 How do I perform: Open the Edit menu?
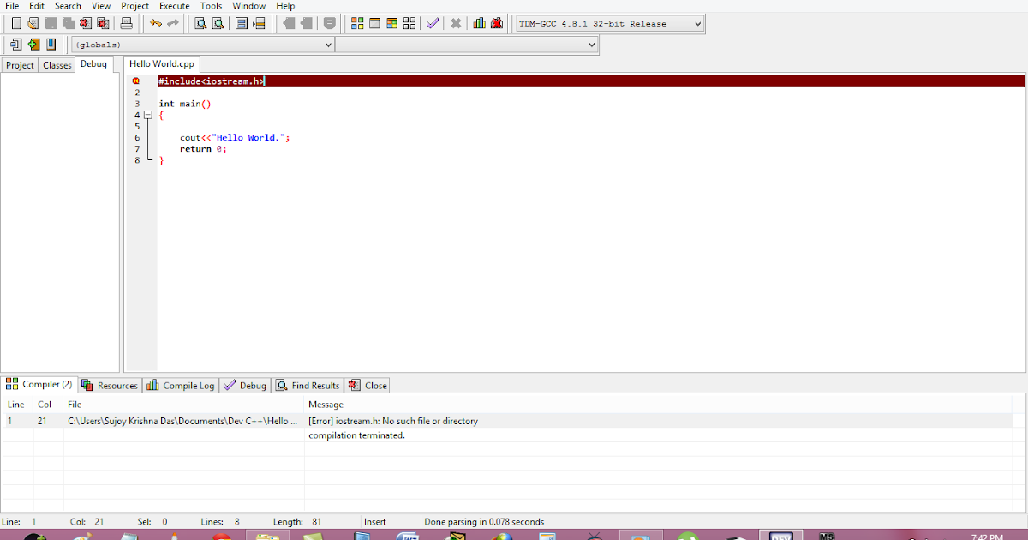[x=36, y=6]
